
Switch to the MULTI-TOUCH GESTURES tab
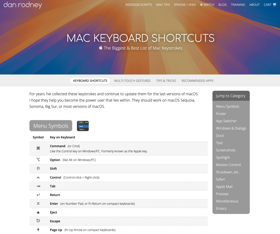(132, 81)
